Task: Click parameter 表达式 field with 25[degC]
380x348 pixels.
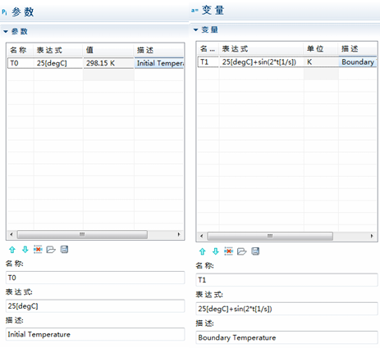Action: pyautogui.click(x=95, y=306)
